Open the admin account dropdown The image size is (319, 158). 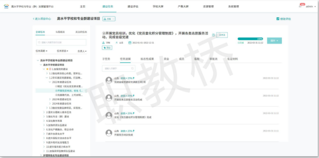coord(311,7)
